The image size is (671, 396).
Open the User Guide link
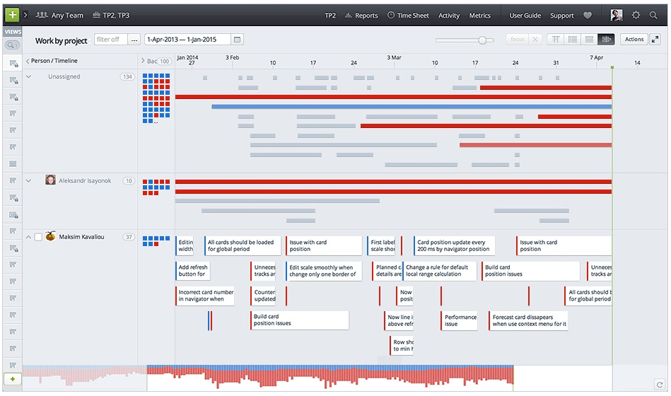525,16
